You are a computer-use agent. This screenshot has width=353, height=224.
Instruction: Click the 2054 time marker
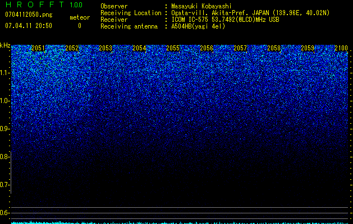139,48
